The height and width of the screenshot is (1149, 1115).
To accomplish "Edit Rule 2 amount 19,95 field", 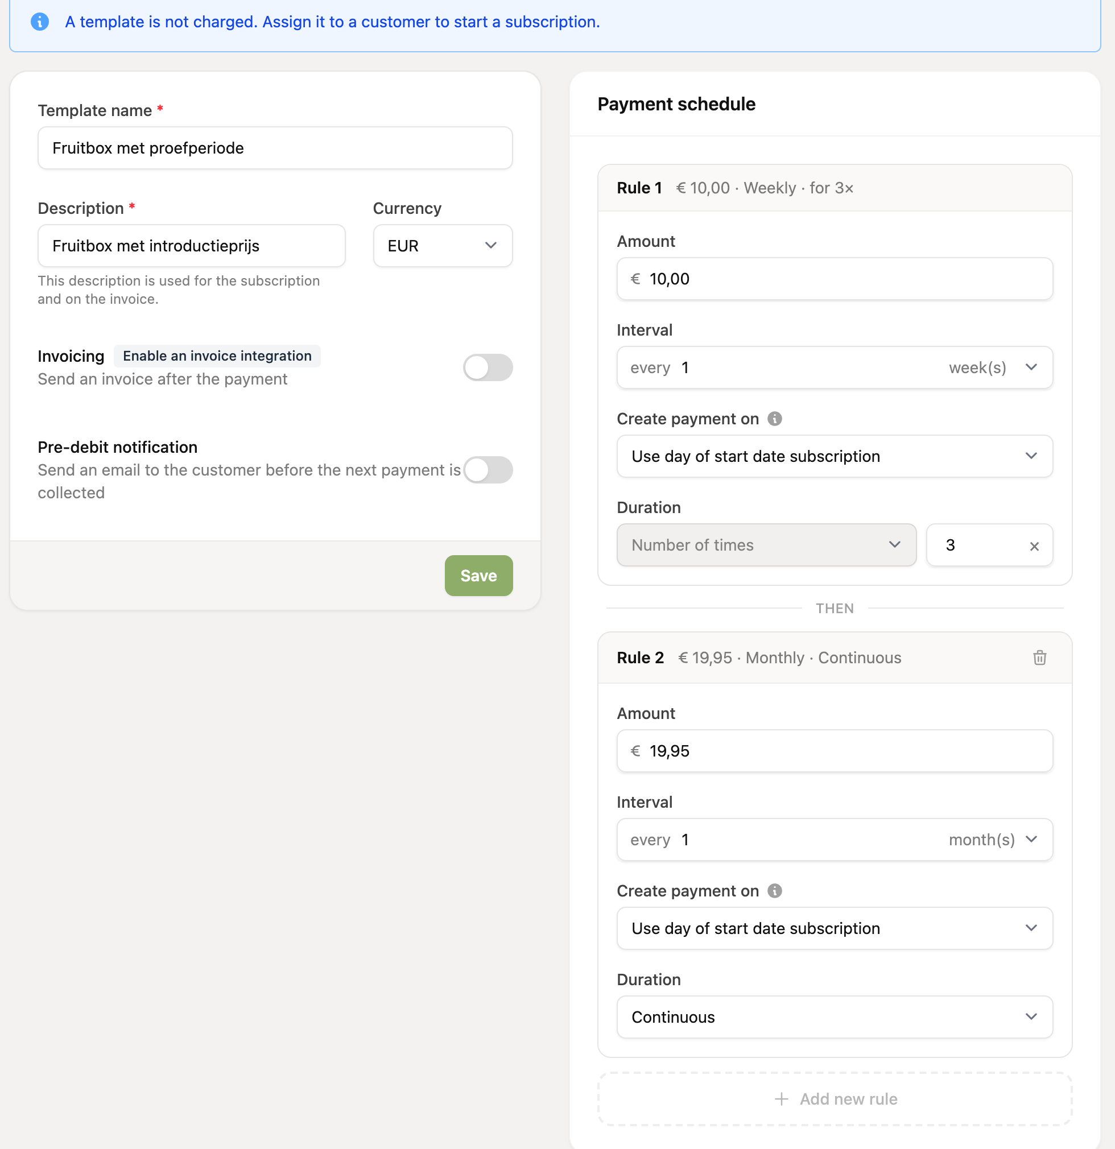I will [834, 751].
